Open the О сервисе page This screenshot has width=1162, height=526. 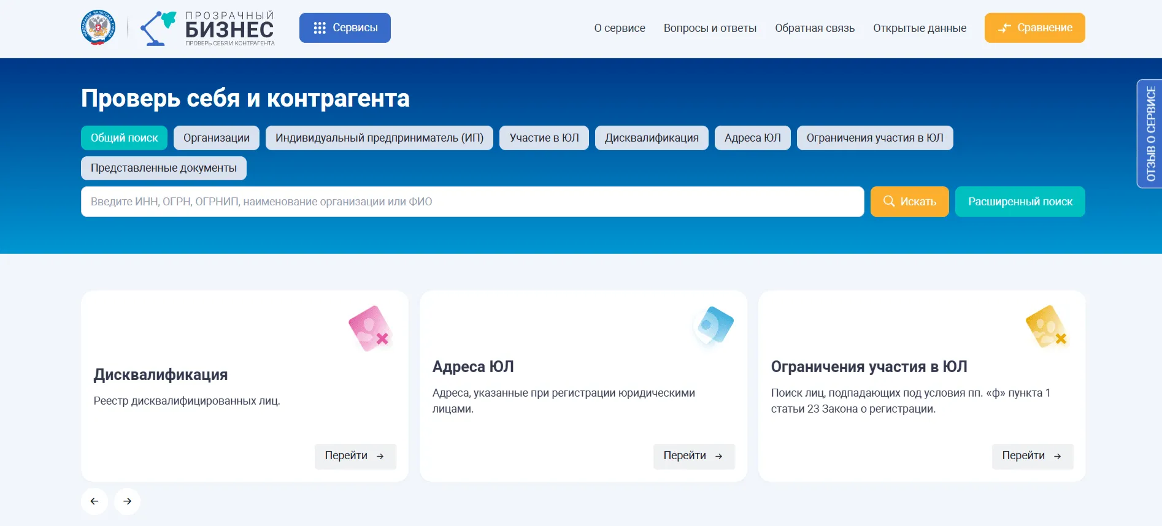click(x=620, y=28)
